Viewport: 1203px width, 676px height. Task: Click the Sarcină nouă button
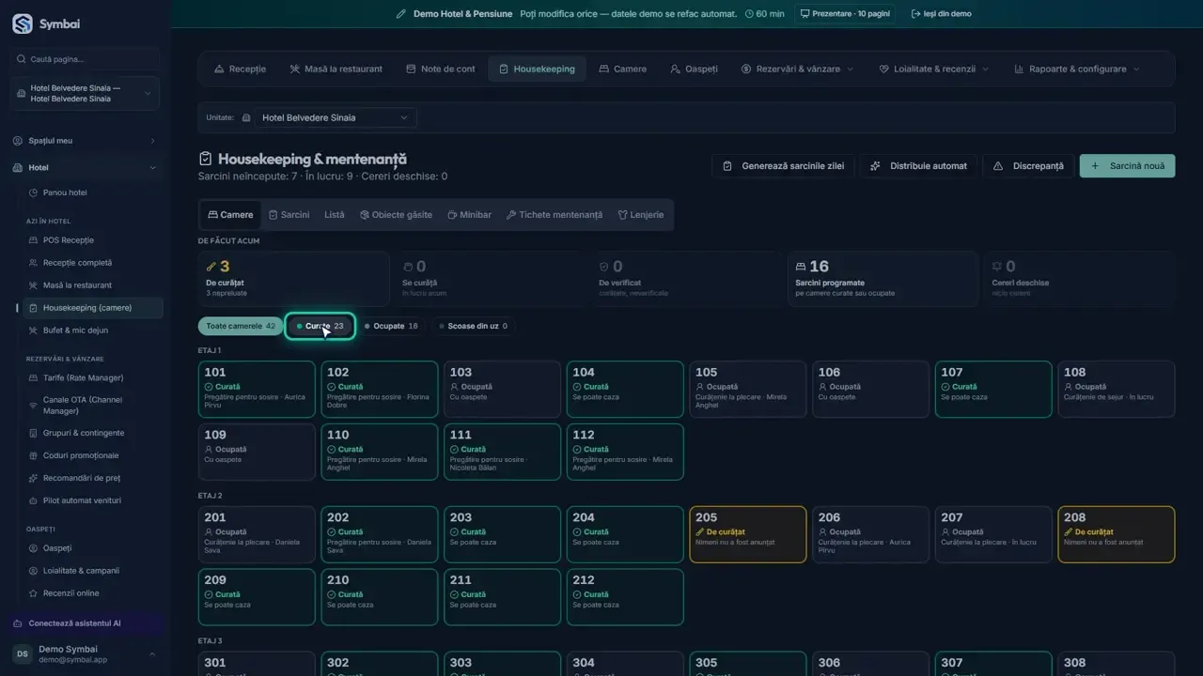(1127, 166)
